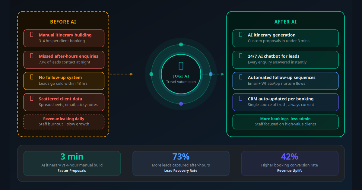Click the 24/7 AI chatbot for leads title
Screen dimensions: 362x190
[274, 56]
